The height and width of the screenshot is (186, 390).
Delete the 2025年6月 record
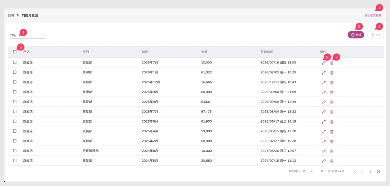(332, 122)
